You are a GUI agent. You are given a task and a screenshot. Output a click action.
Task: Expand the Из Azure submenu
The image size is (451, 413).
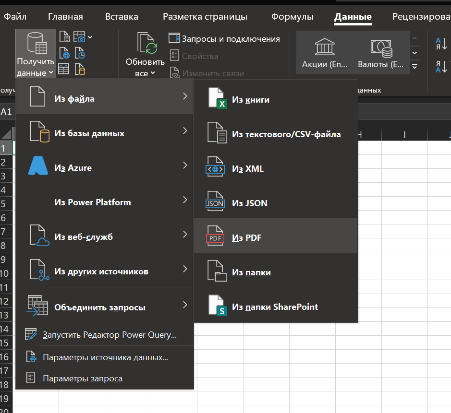click(x=105, y=166)
